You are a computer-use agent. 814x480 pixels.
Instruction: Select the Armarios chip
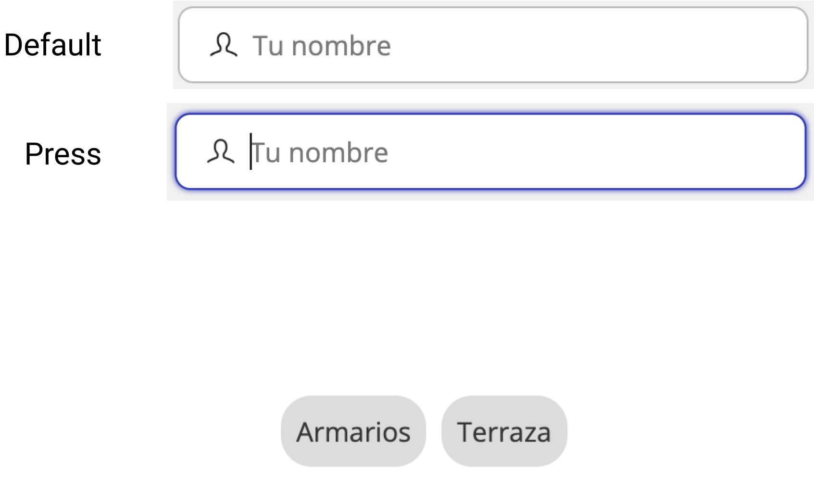[x=353, y=431]
